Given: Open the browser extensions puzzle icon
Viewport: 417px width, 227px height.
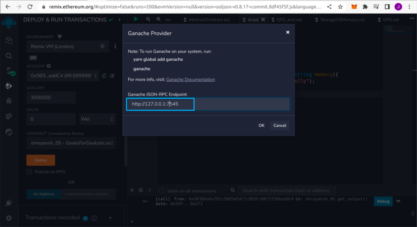Looking at the screenshot, I should tap(365, 7).
